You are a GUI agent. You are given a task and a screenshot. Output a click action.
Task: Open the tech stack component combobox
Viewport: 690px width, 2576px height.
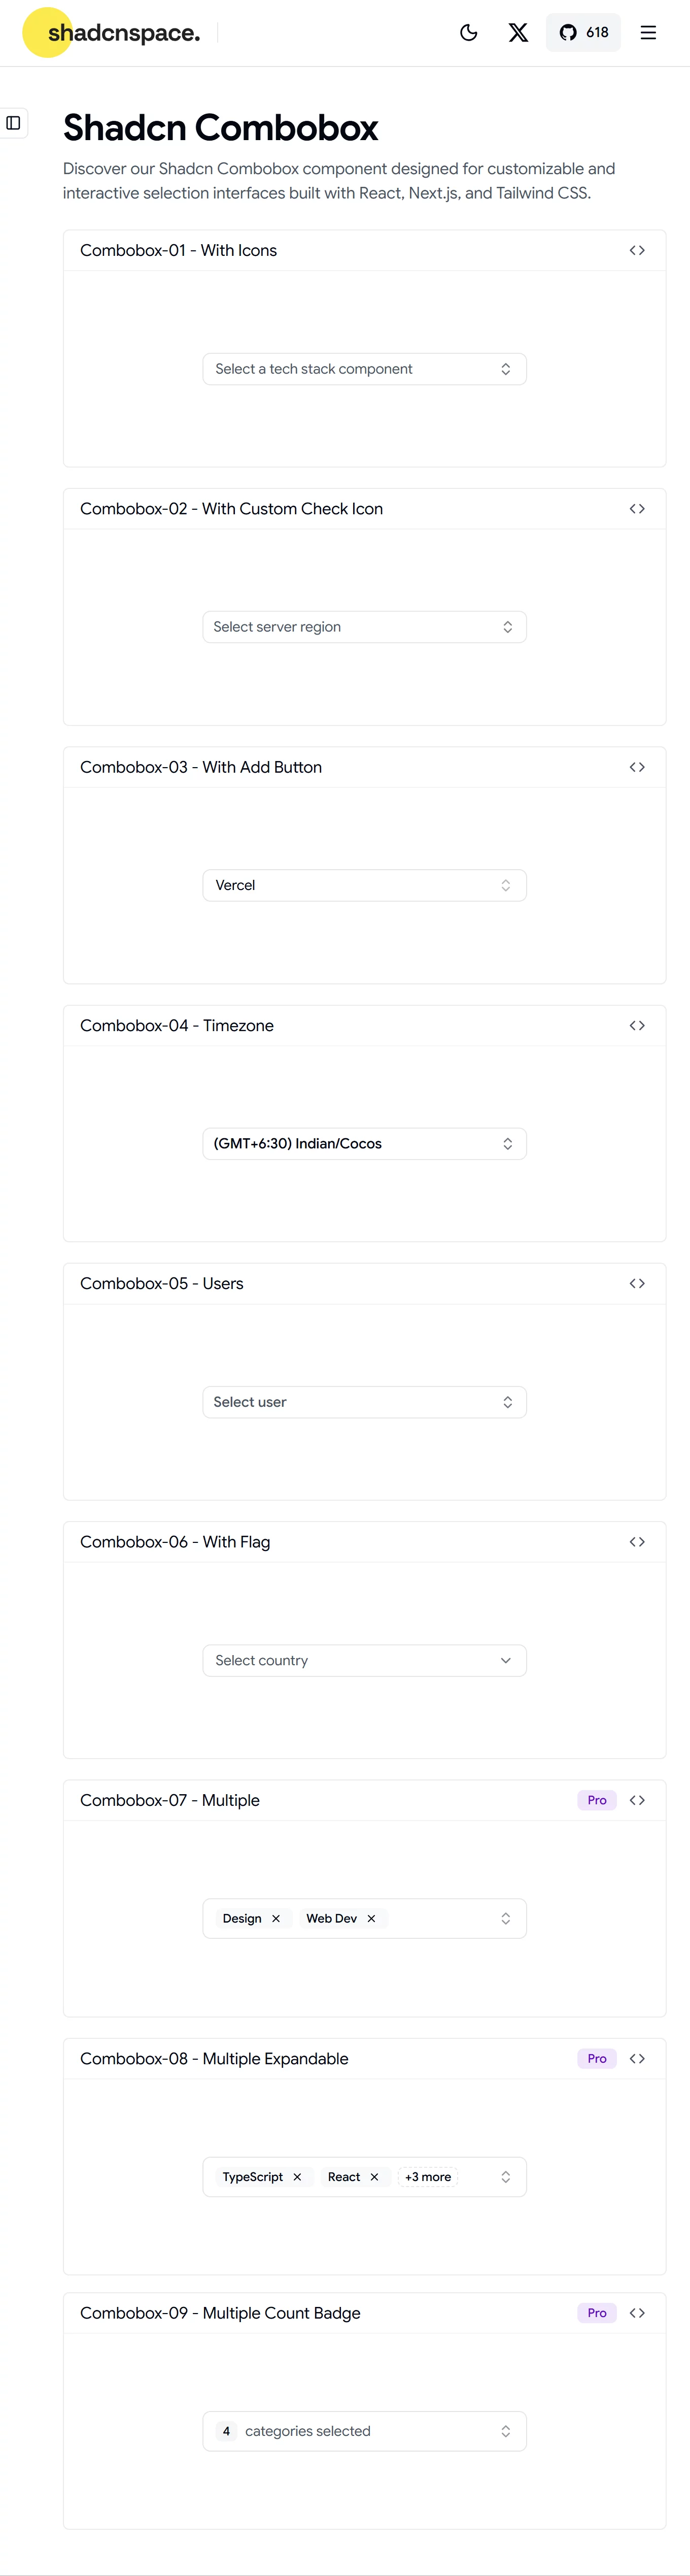tap(364, 369)
